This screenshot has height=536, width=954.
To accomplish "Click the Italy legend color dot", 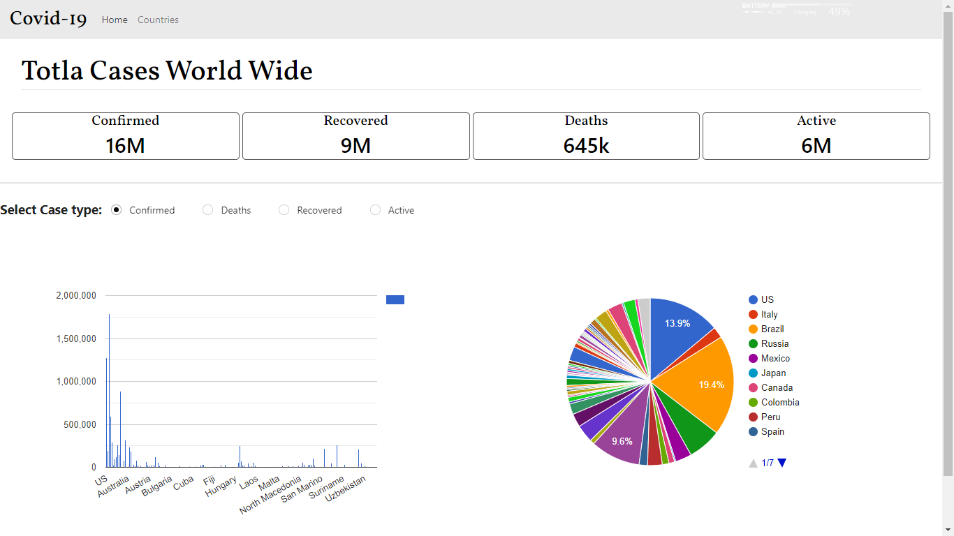I will click(753, 314).
